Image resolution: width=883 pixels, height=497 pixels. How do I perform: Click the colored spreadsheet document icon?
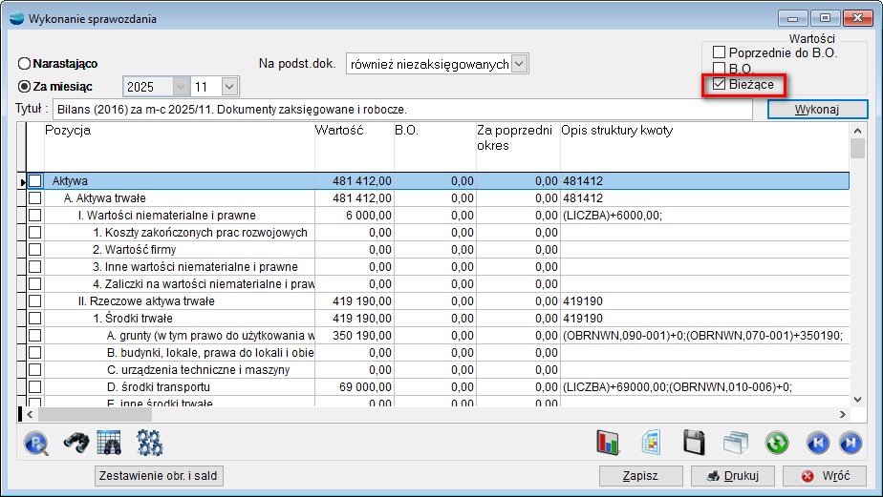(x=652, y=444)
